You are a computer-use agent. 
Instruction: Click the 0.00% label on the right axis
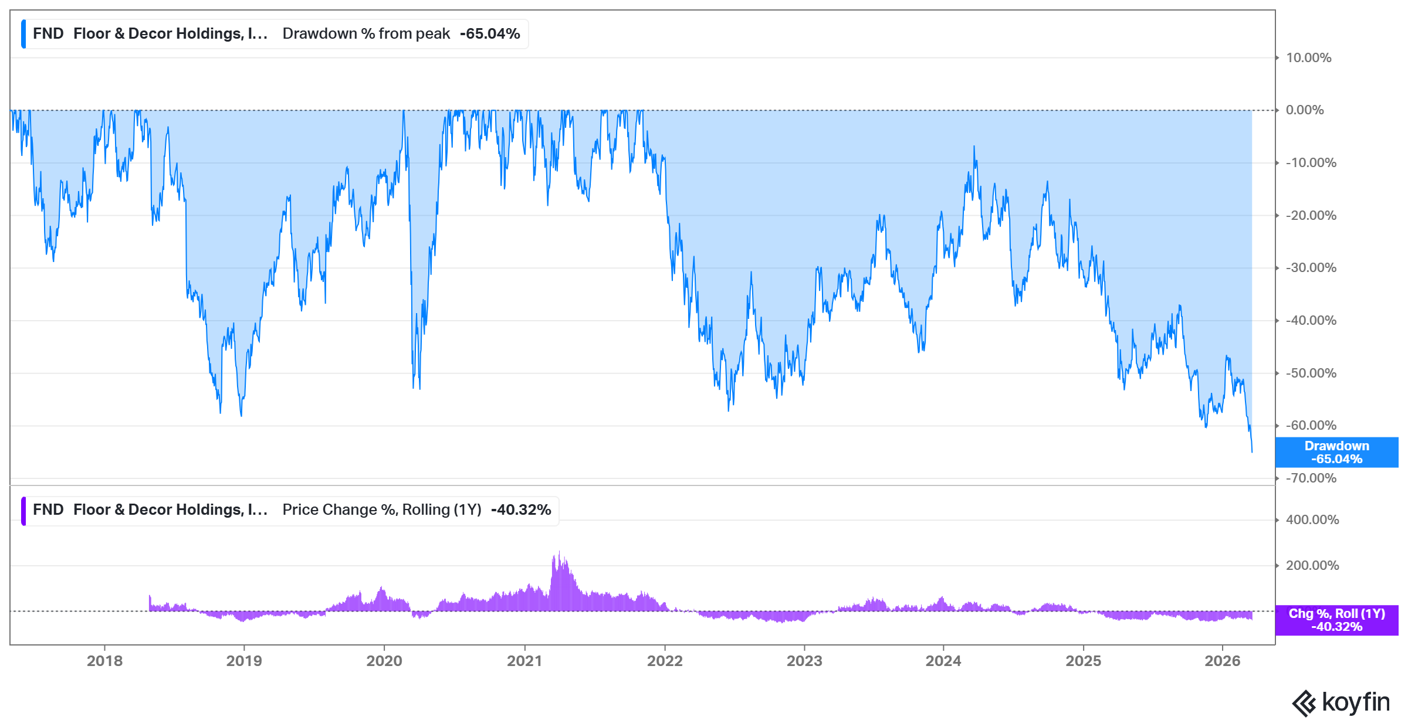pos(1305,110)
